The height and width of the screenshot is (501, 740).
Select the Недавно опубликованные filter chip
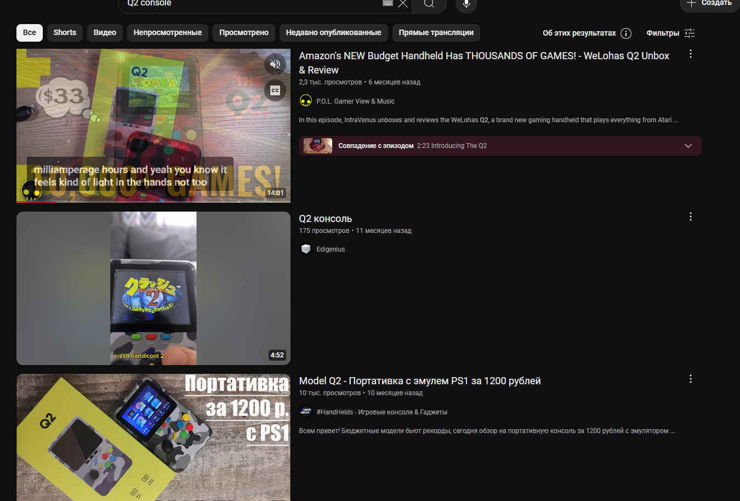[x=333, y=33]
